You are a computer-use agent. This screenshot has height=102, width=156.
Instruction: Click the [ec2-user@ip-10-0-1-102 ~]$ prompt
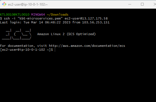(x=27, y=50)
